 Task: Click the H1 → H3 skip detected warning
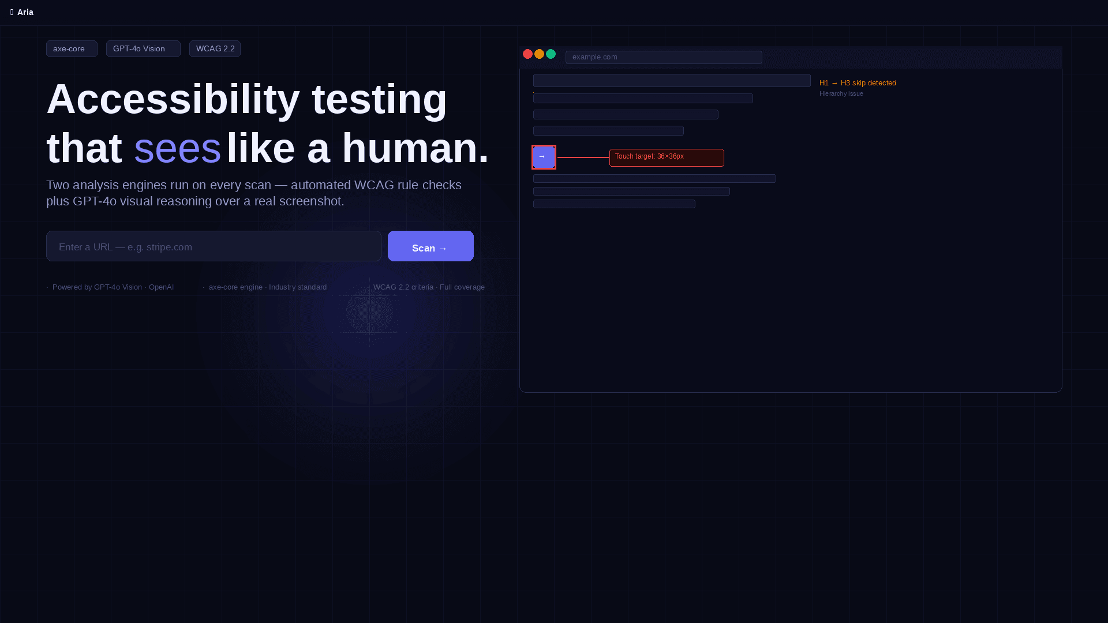click(858, 83)
